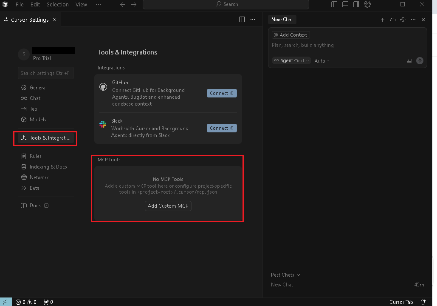Click the image attach icon in chat
Screen dimensions: 437x306
coord(409,61)
